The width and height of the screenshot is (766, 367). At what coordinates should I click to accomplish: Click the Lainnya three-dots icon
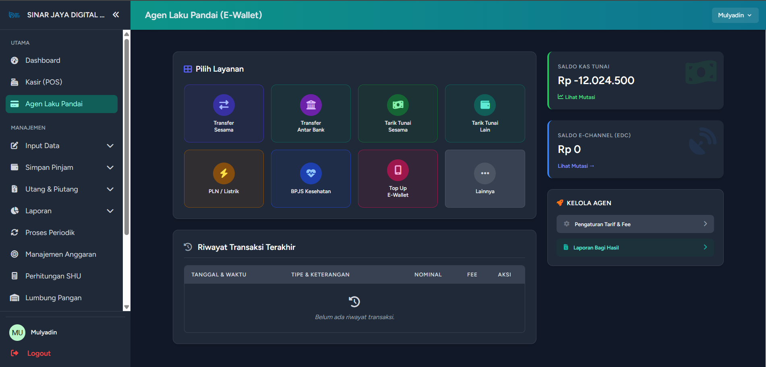pyautogui.click(x=485, y=173)
